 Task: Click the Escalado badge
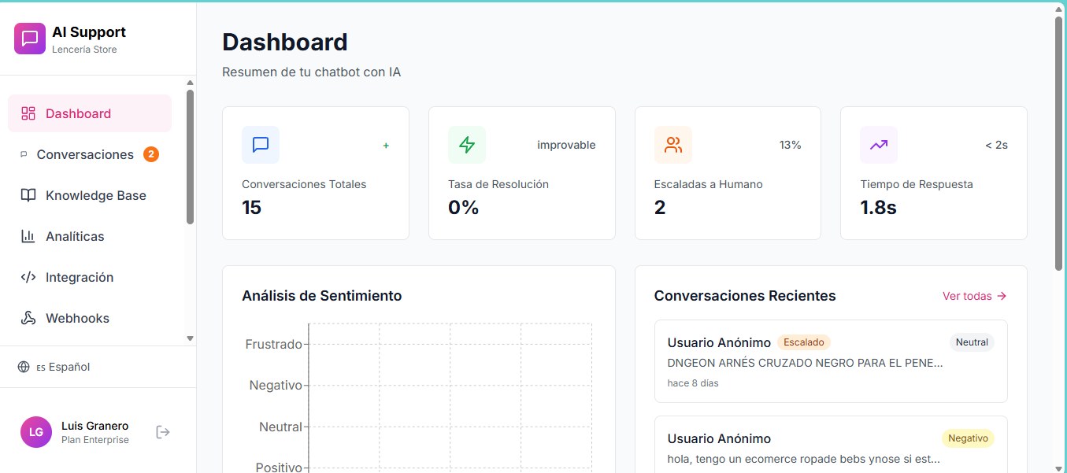(x=804, y=342)
